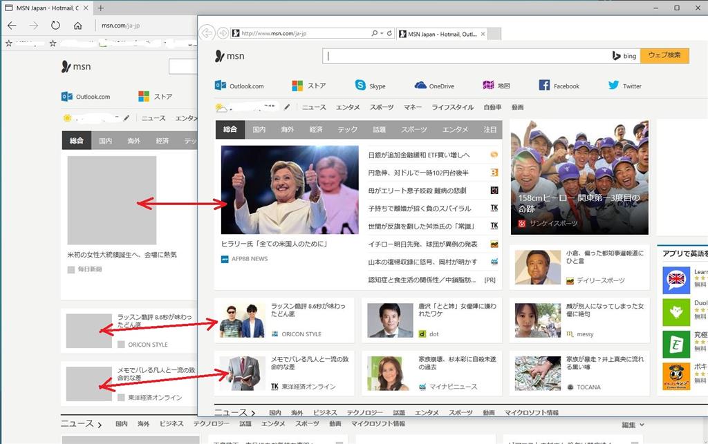Open ラッスン酷評 story thumbnail in IE
The width and height of the screenshot is (708, 444).
(x=243, y=320)
